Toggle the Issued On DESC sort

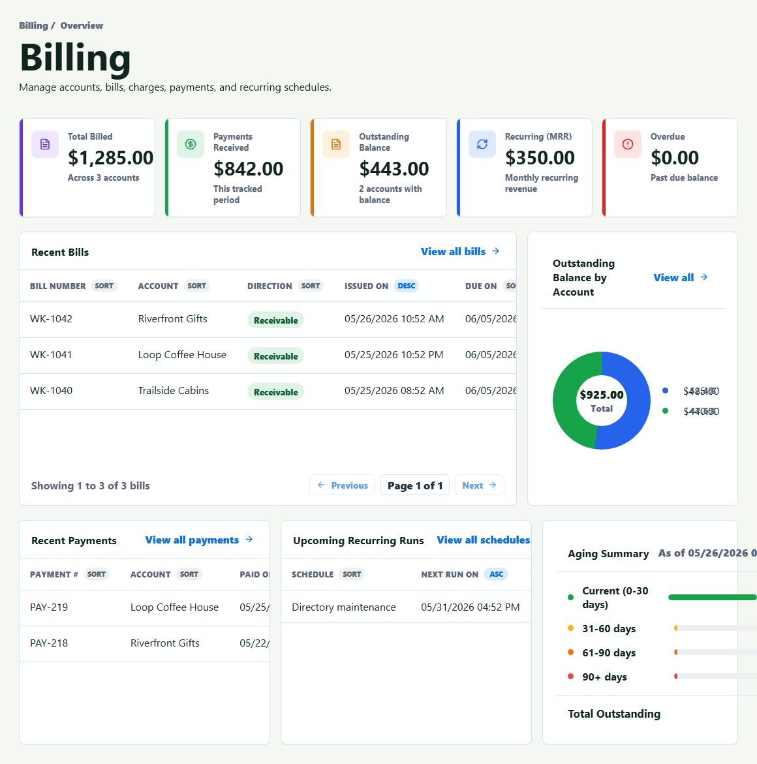point(406,286)
